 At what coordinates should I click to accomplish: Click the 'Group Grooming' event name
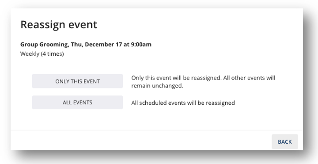pos(45,45)
